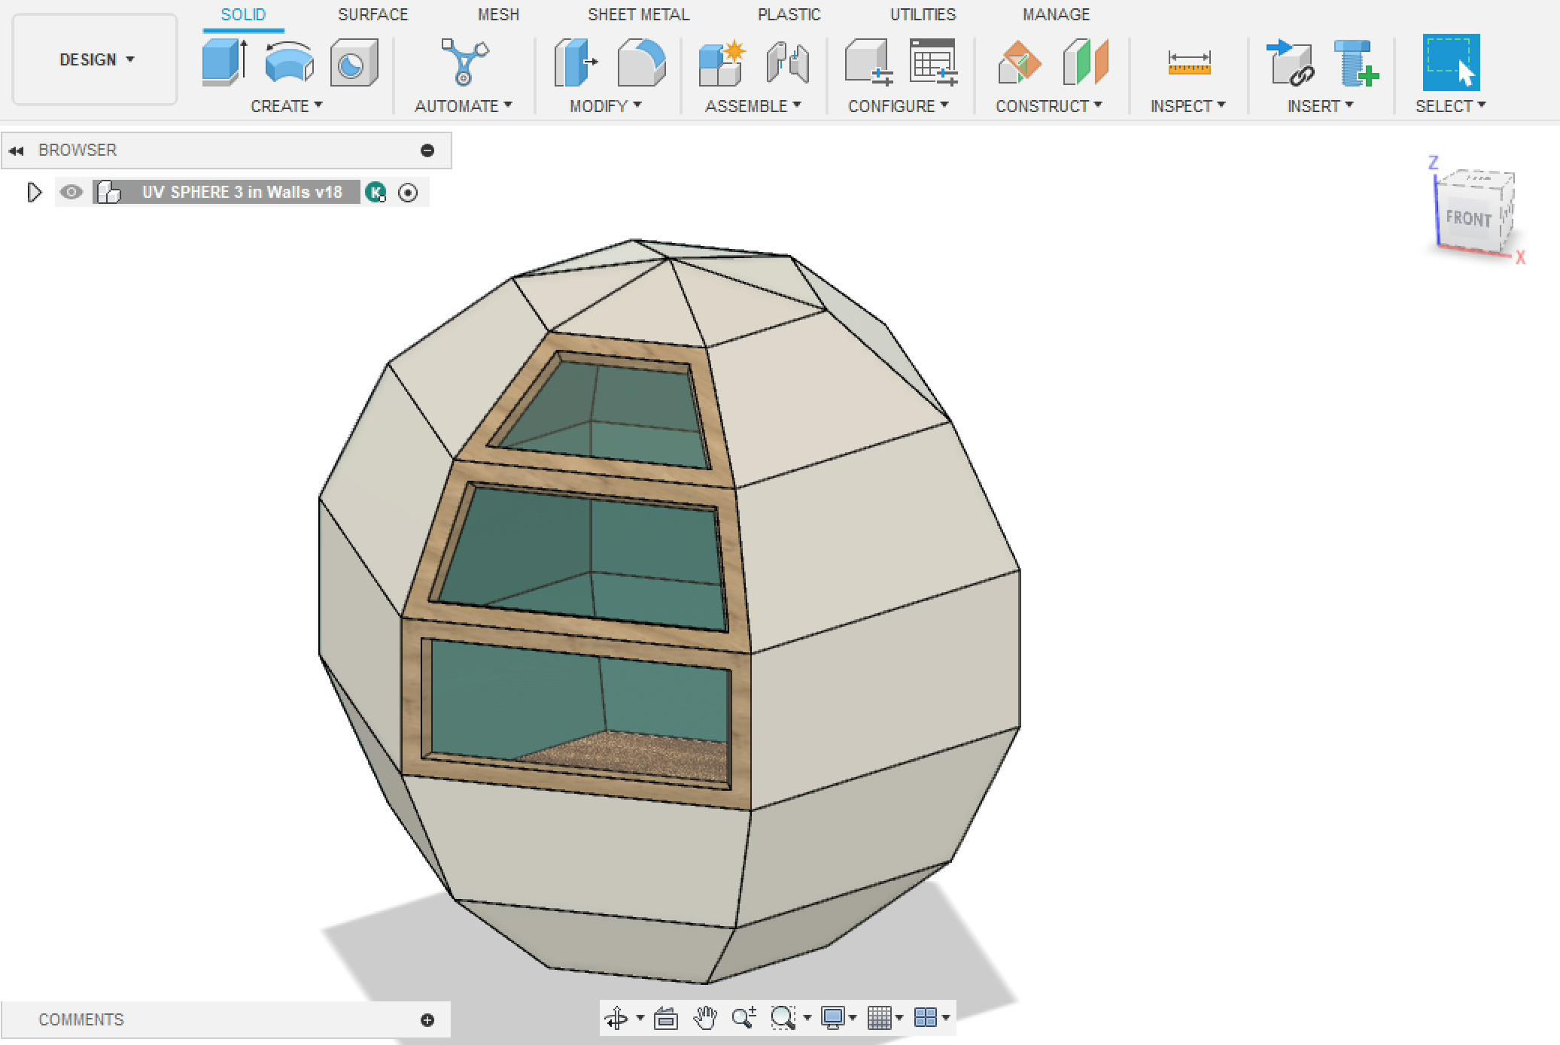Collapse the BROWSER panel with double arrows
Image resolution: width=1560 pixels, height=1045 pixels.
pyautogui.click(x=17, y=150)
